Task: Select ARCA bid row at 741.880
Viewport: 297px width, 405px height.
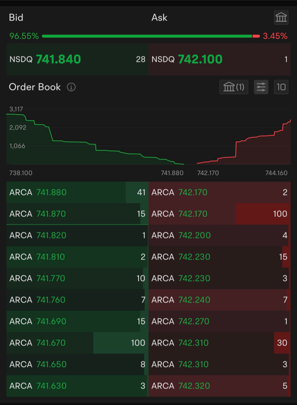Action: [77, 193]
